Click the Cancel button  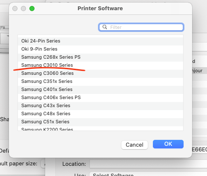coord(135,145)
